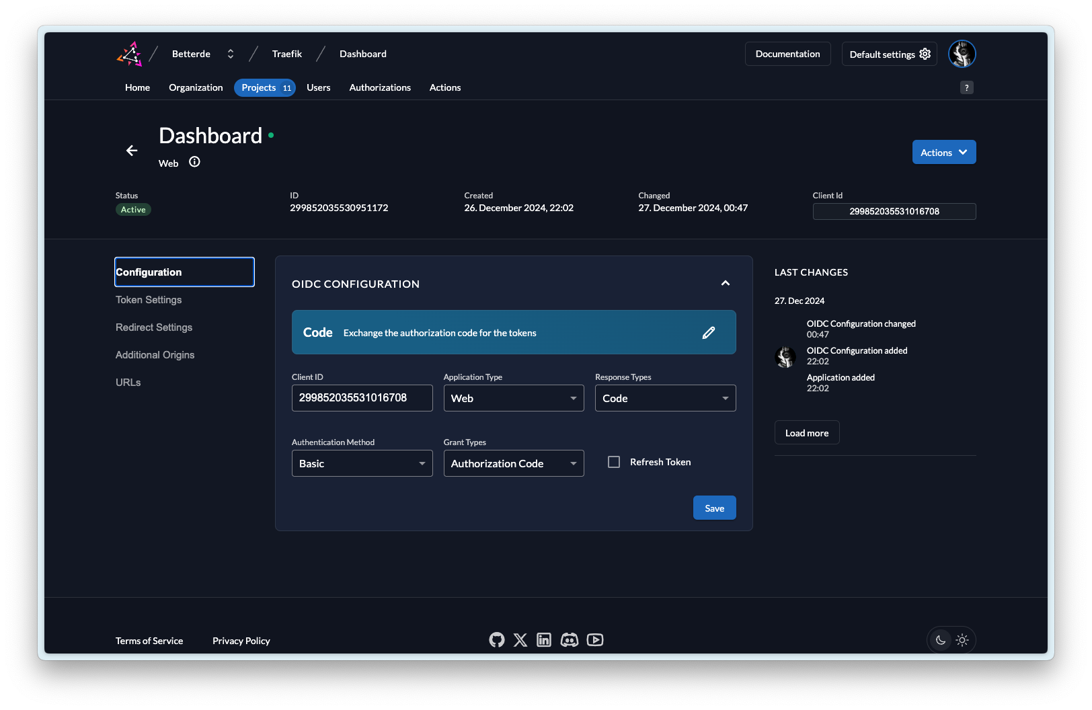Copy the Client Id in the header
Screen dimensions: 1092x710
click(894, 211)
